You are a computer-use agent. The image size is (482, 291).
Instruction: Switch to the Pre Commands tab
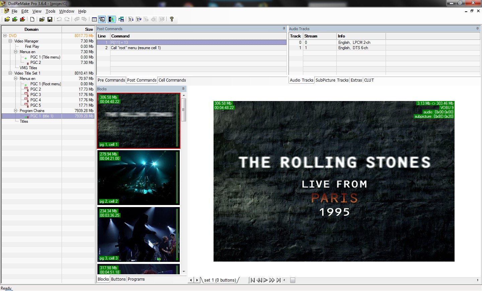coord(111,80)
